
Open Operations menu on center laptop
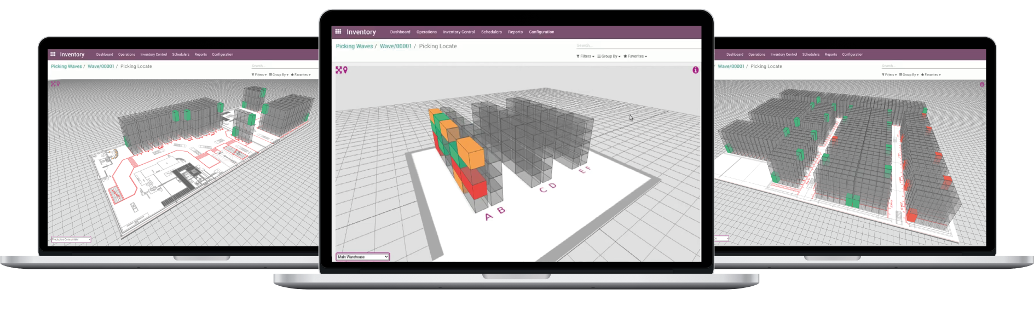426,32
